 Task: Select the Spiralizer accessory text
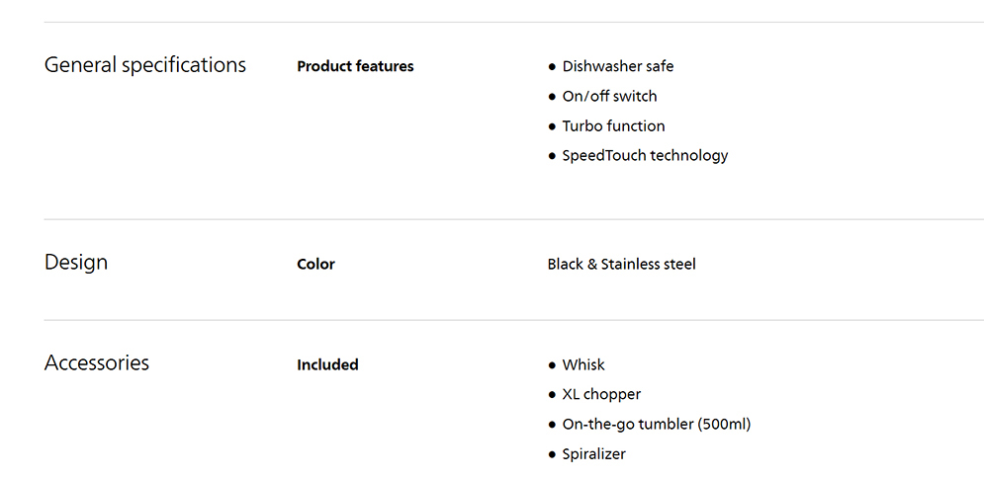tap(593, 453)
